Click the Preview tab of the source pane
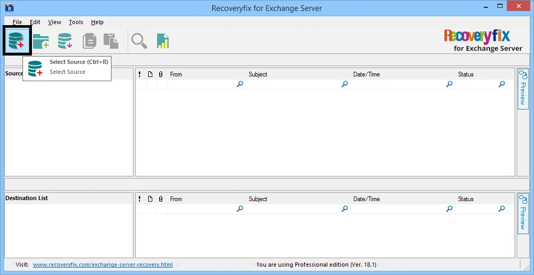 coord(523,89)
